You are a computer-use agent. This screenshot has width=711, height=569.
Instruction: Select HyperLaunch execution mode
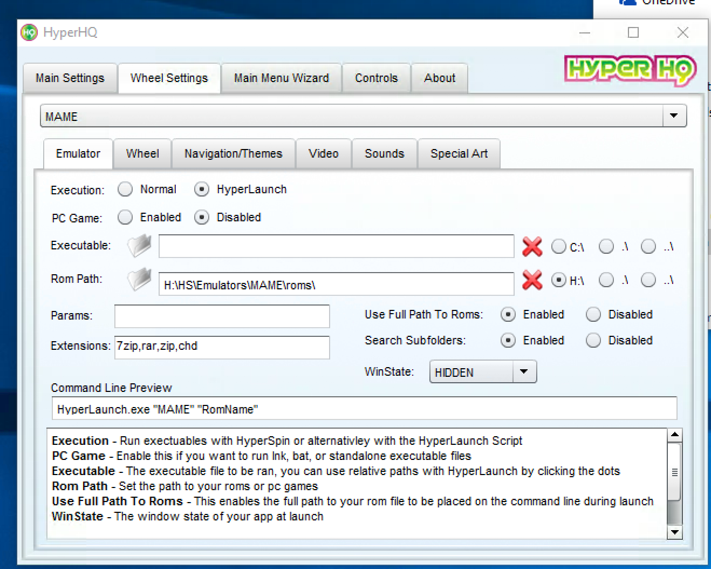(x=201, y=189)
